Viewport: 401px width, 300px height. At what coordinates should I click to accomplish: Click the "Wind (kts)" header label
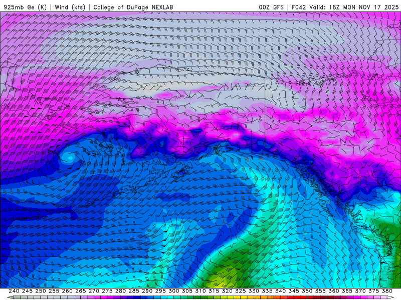point(70,7)
